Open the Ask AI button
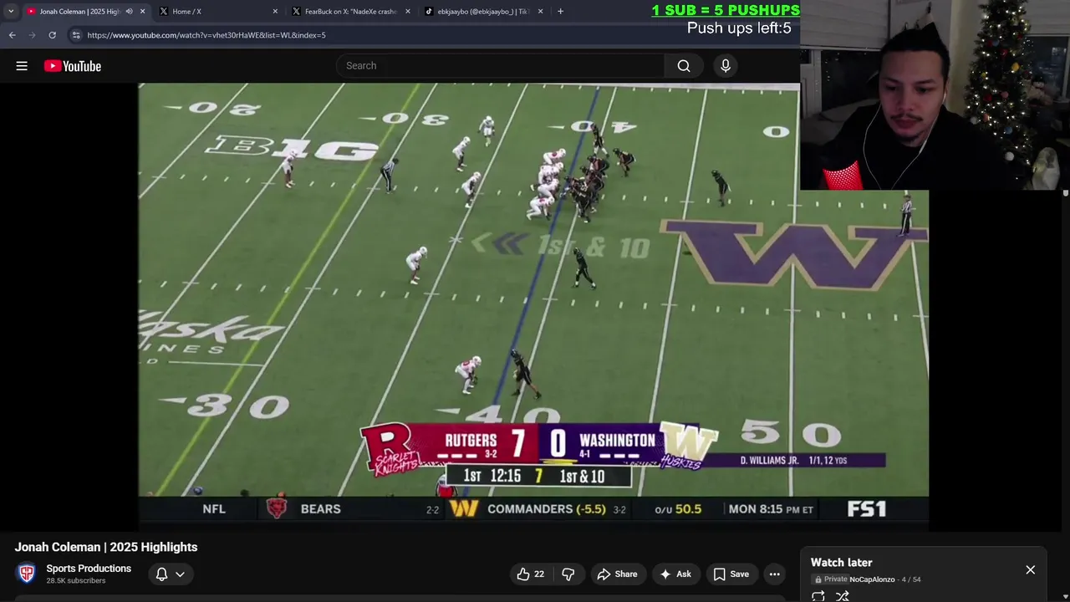Image resolution: width=1070 pixels, height=602 pixels. 675,574
